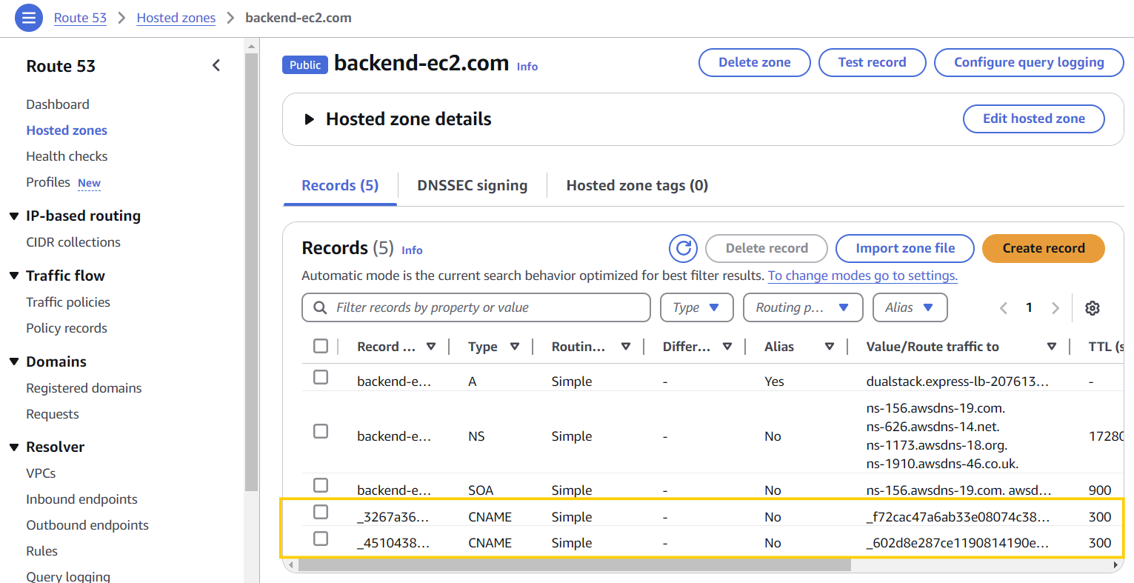
Task: Open the Type filter dropdown
Action: coord(697,307)
